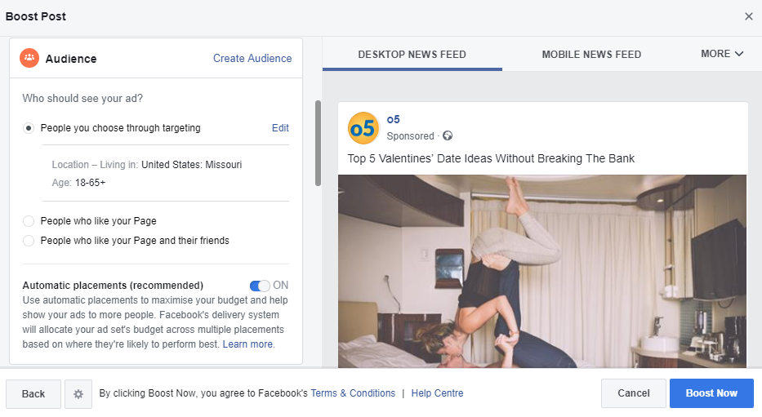Select People you choose through targeting
This screenshot has height=417, width=762.
(29, 128)
